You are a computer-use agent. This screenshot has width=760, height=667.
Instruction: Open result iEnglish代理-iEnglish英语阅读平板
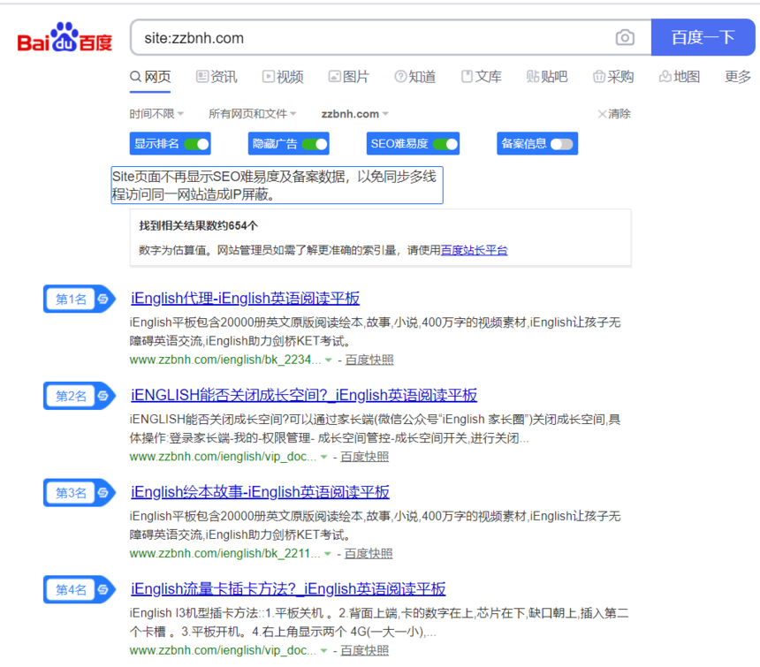246,298
